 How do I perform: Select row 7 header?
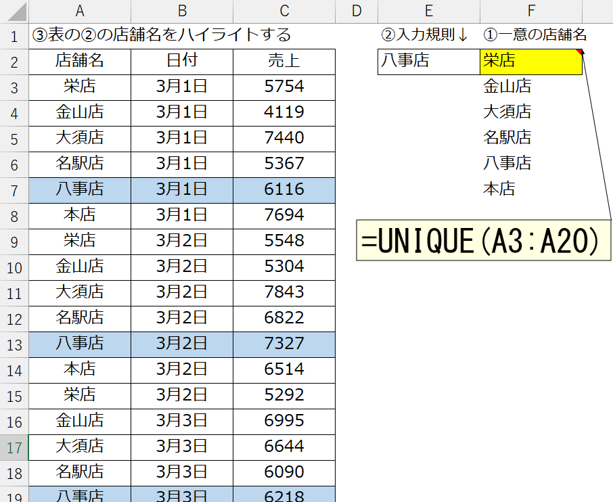point(14,190)
